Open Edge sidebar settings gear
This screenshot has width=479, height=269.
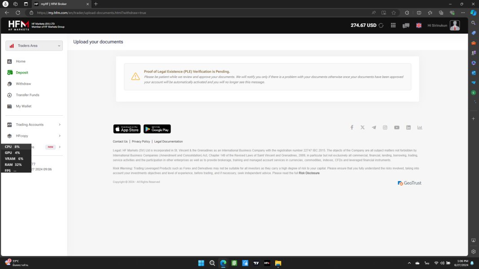click(473, 252)
